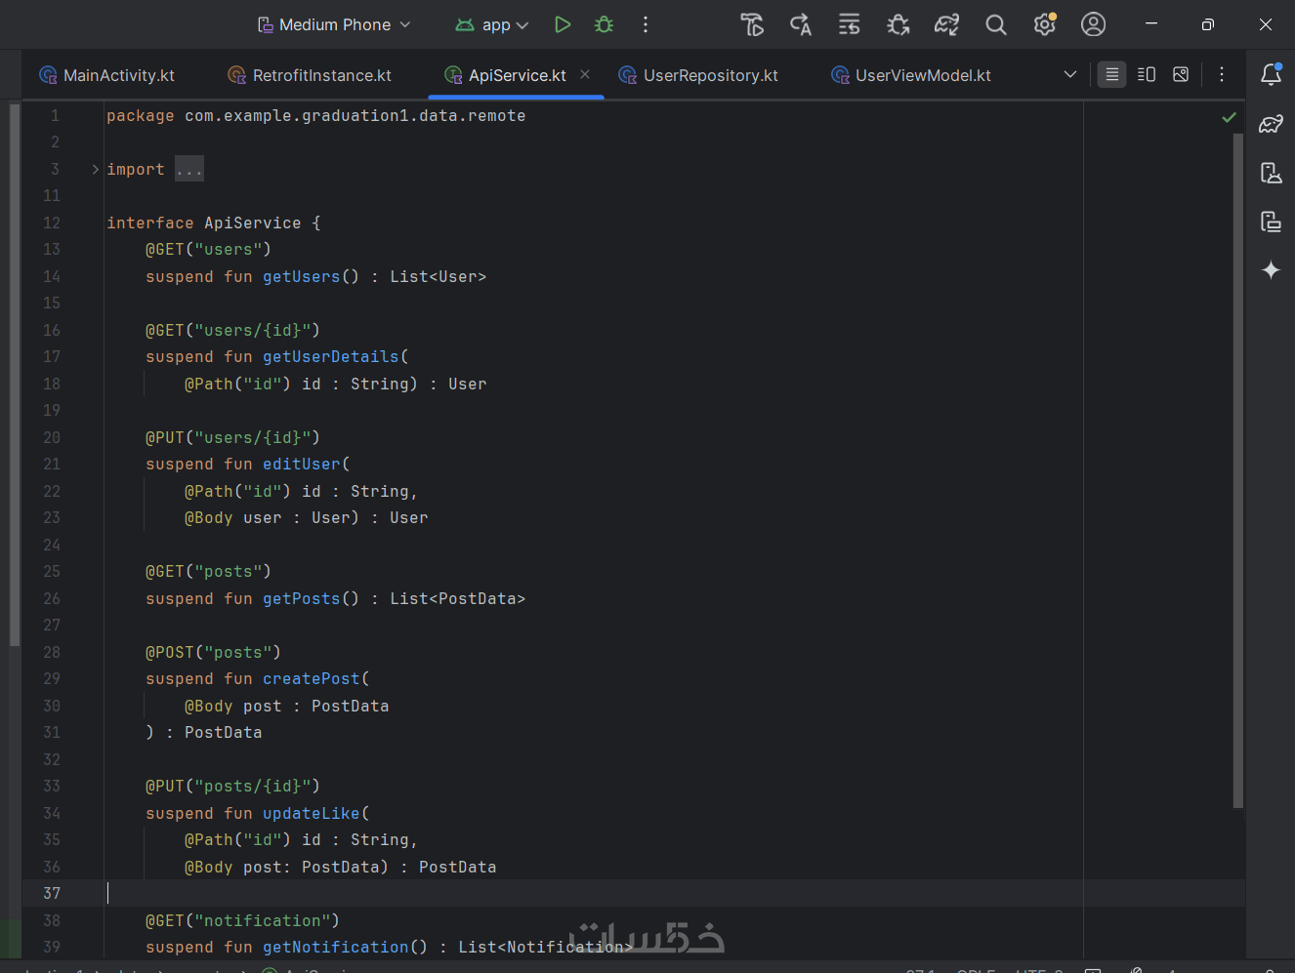
Task: Start debugging the app with the bug icon
Action: (605, 24)
